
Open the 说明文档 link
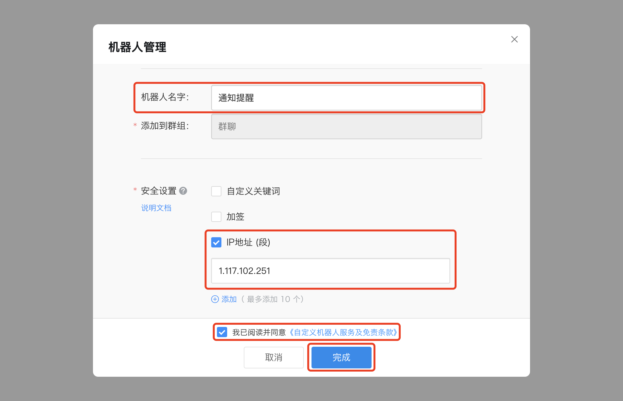coord(156,208)
